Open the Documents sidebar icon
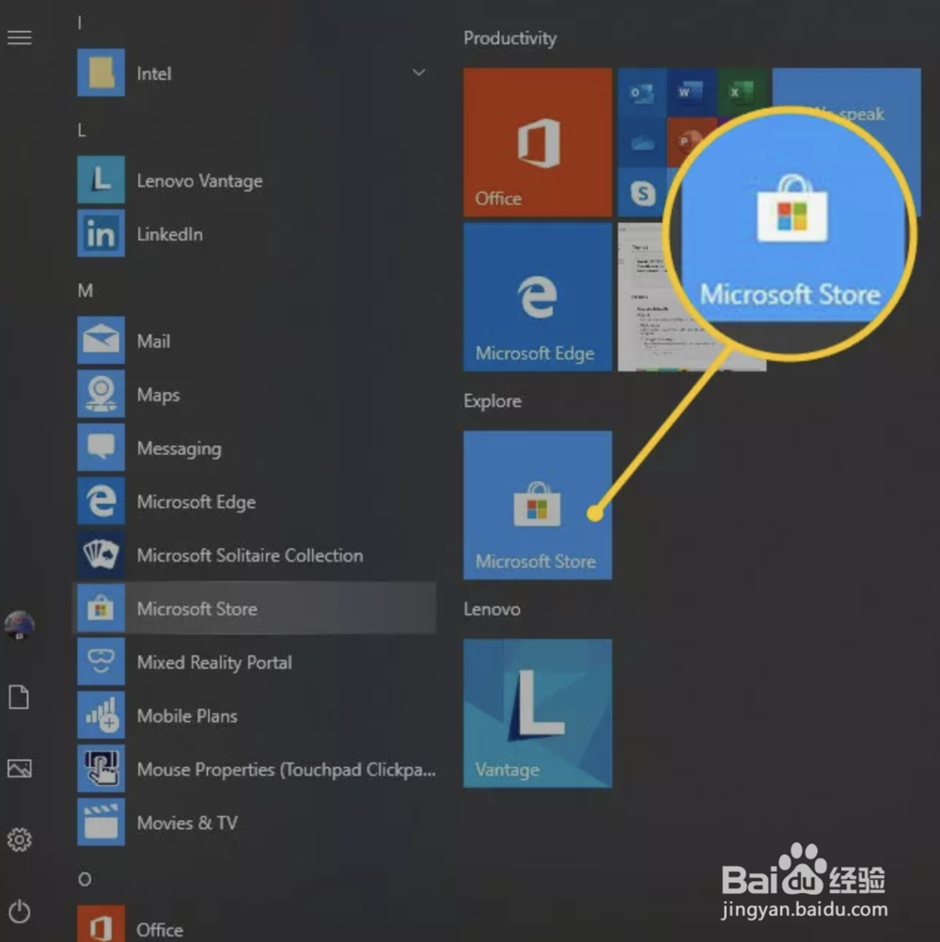 click(19, 697)
